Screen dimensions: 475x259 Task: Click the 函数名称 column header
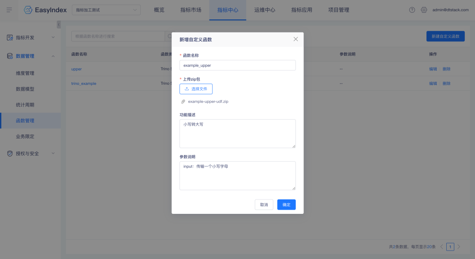pos(79,54)
